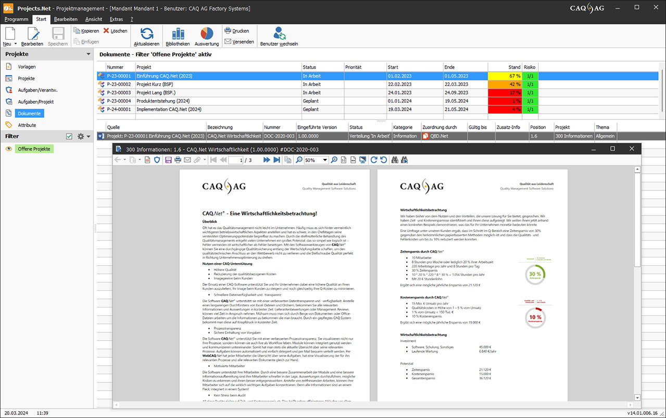The width and height of the screenshot is (666, 418).
Task: Toggle fullscreen monitor view icon
Action: click(362, 160)
